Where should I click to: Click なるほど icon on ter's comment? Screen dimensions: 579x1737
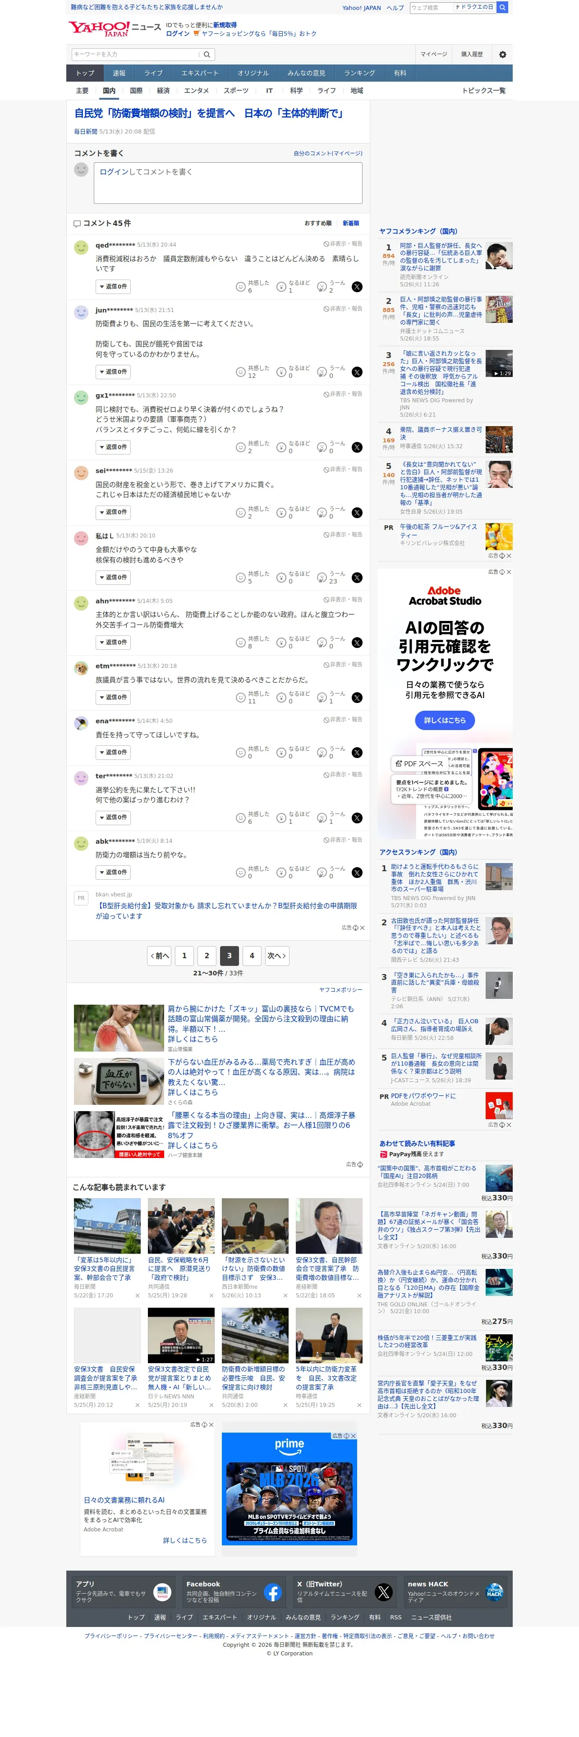(x=281, y=818)
